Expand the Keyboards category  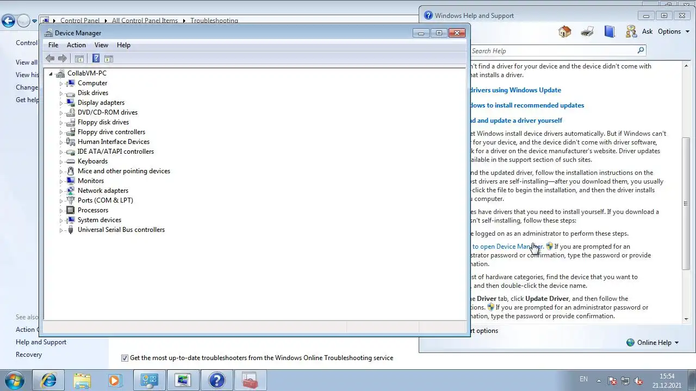click(61, 161)
